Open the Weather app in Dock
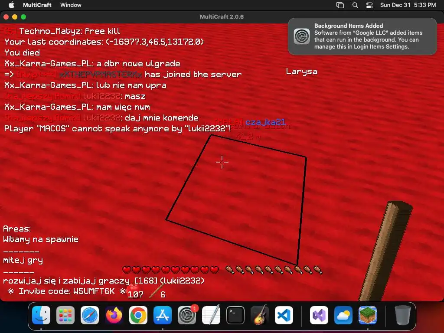 pos(343,315)
